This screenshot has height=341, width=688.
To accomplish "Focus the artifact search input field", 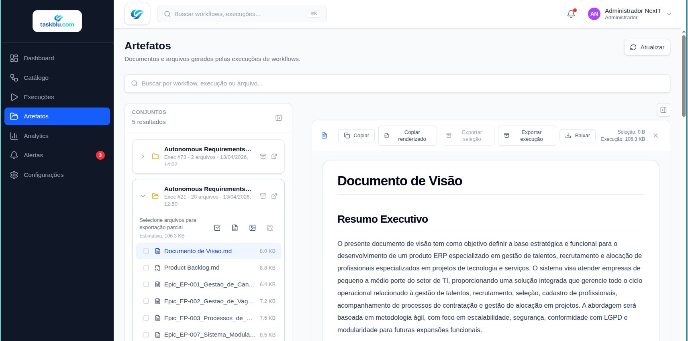I will 397,83.
